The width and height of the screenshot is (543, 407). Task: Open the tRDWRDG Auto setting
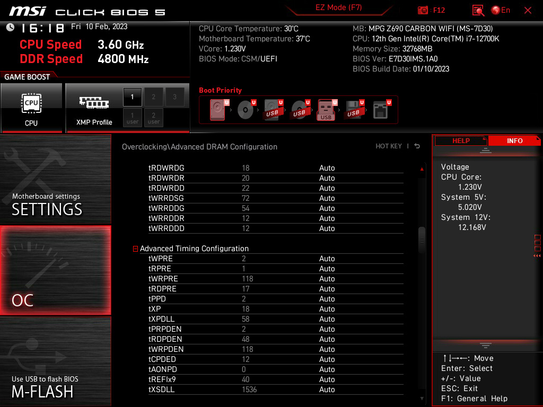pyautogui.click(x=327, y=168)
